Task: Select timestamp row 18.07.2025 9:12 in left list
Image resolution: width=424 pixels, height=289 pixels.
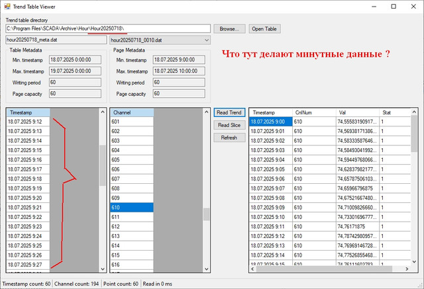Action: click(28, 122)
